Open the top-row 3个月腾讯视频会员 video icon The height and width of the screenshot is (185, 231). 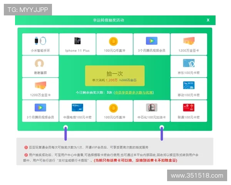152,41
